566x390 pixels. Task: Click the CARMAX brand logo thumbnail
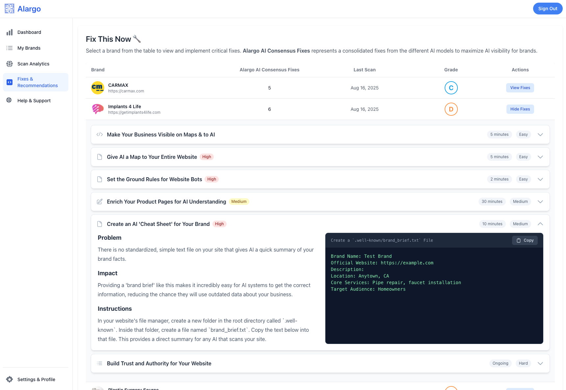[x=97, y=88]
